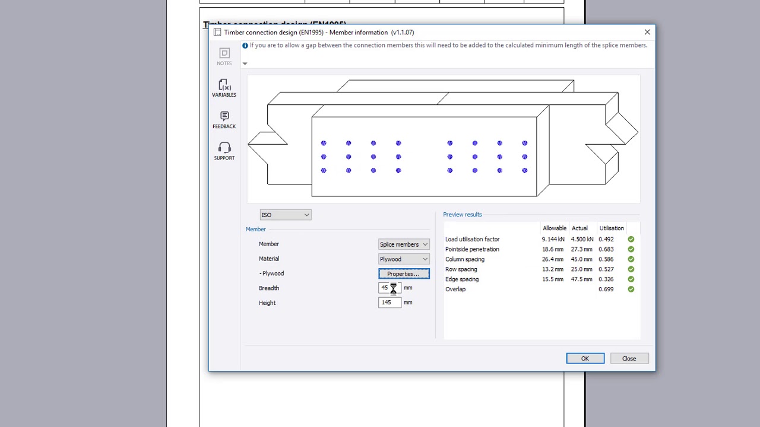Click the info icon beside the gap message

coord(245,45)
